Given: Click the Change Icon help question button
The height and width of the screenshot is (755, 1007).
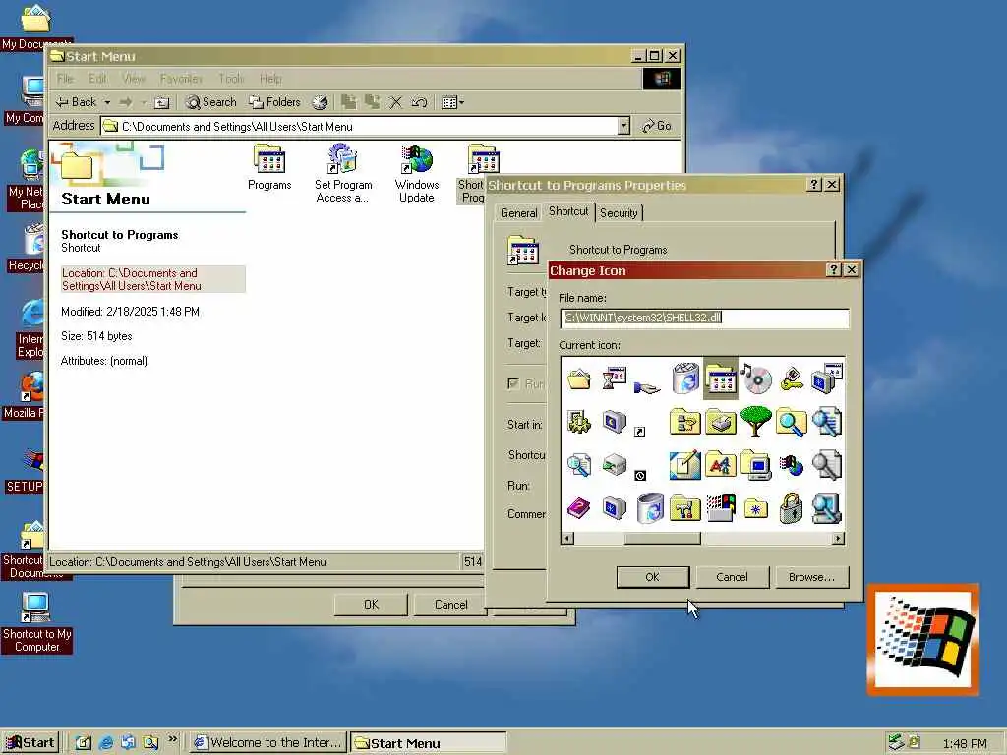Looking at the screenshot, I should tap(834, 269).
